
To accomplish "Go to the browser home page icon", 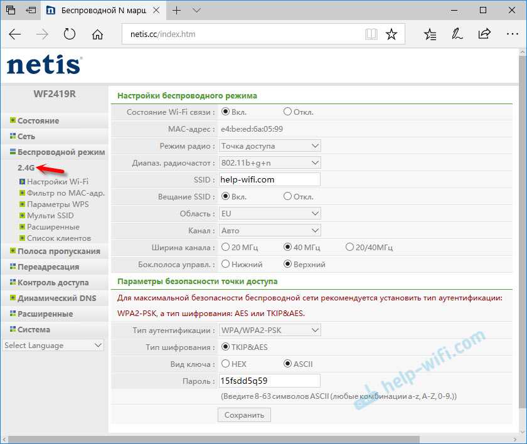I will tap(97, 34).
